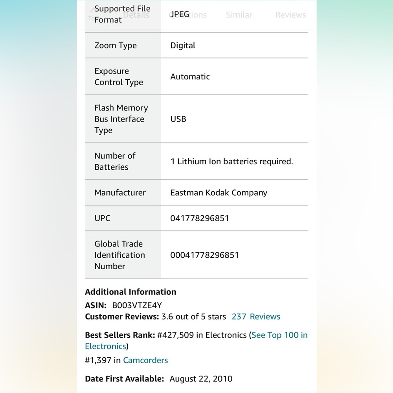Tap the Exposure Control Type label
Image resolution: width=393 pixels, height=393 pixels.
(x=119, y=77)
